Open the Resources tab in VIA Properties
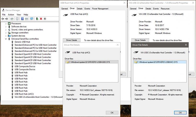The image size is (196, 117). 165,9
